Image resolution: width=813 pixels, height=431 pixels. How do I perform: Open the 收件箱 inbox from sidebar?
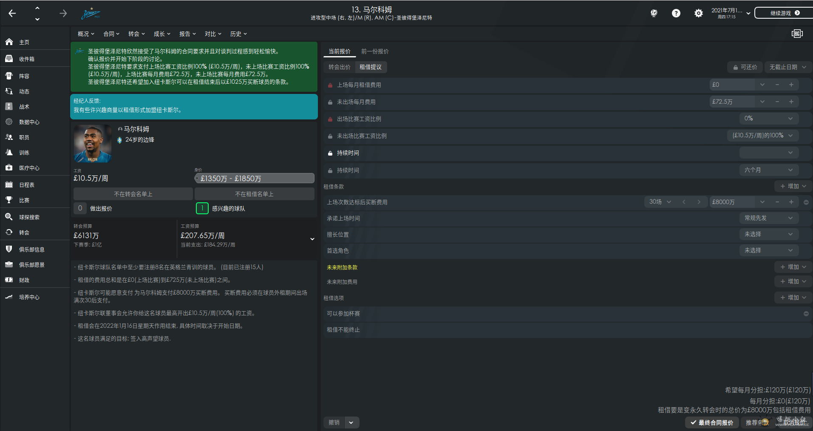[26, 59]
